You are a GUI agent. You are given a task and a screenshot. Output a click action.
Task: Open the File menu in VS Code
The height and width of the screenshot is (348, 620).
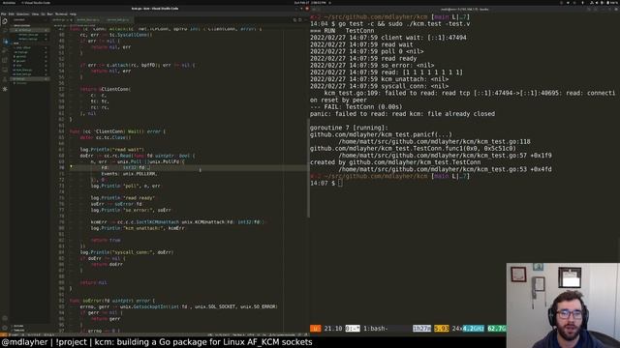(x=4, y=14)
